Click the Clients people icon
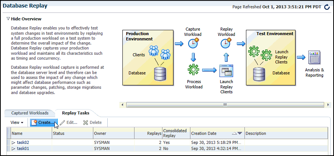Viewport: 334px width, 156px height. pos(159,53)
